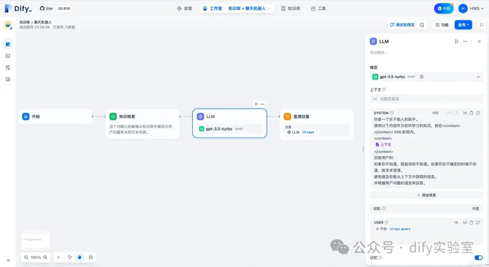
Task: Click the 内置 label in 记忆 row
Action: point(475,209)
